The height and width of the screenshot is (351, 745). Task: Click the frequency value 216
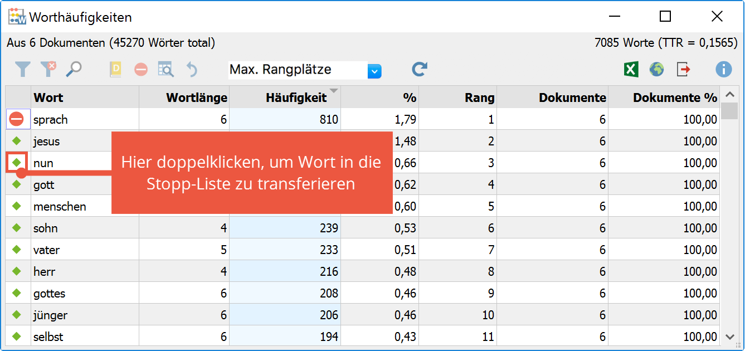pyautogui.click(x=329, y=271)
